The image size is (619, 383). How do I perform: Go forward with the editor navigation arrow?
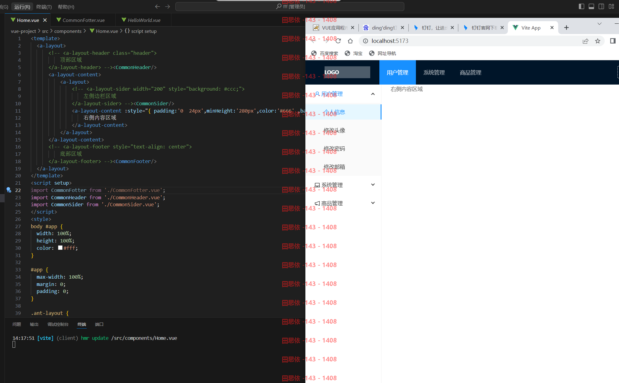tap(167, 6)
